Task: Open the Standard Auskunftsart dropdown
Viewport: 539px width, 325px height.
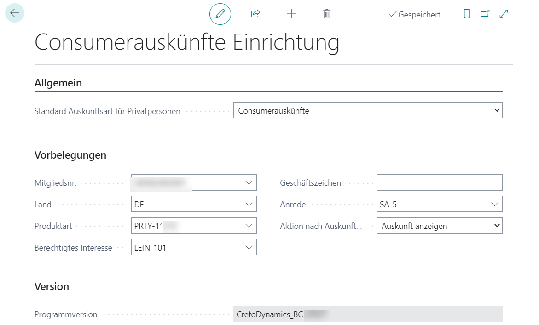Action: (x=496, y=110)
